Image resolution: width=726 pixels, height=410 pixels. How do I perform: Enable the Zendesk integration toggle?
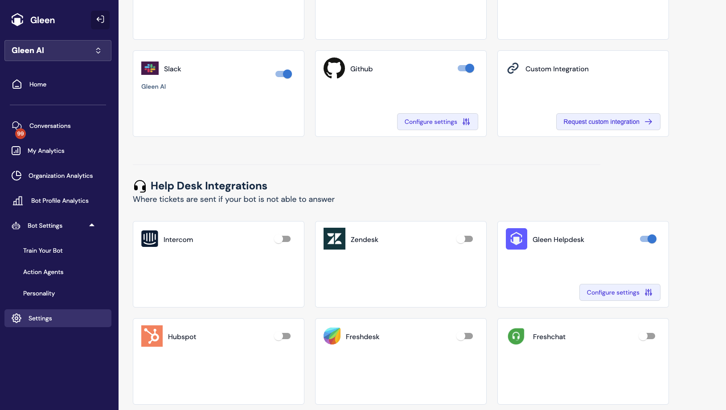(465, 239)
